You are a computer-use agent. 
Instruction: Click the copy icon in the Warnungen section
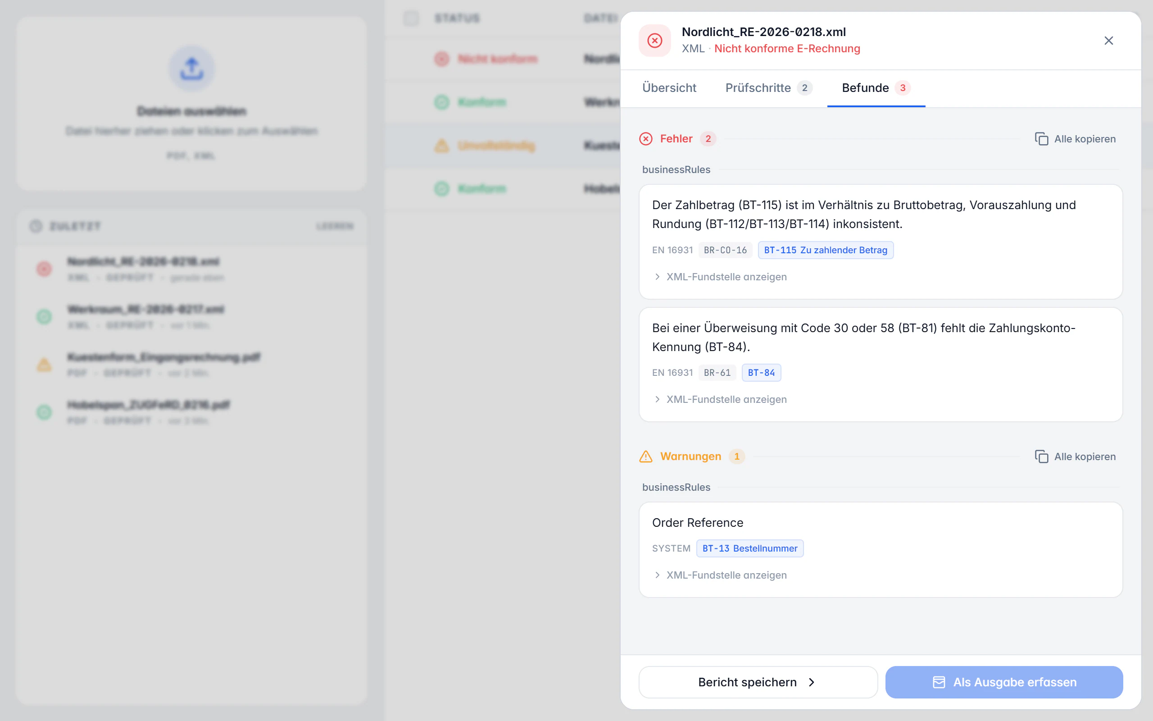(x=1041, y=456)
